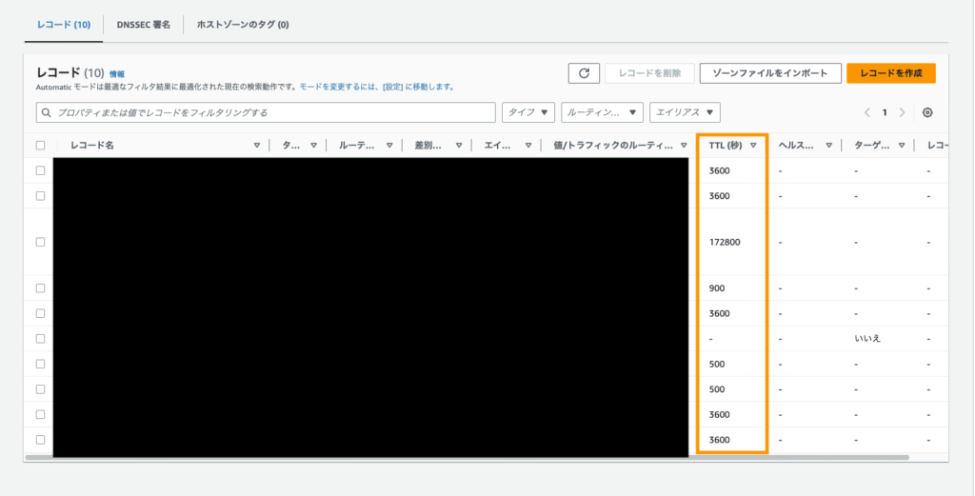The height and width of the screenshot is (496, 975).
Task: Go to next page arrow
Action: click(902, 112)
